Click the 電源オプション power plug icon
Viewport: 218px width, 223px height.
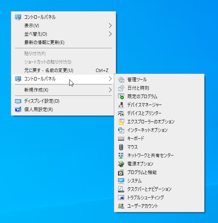(121, 164)
